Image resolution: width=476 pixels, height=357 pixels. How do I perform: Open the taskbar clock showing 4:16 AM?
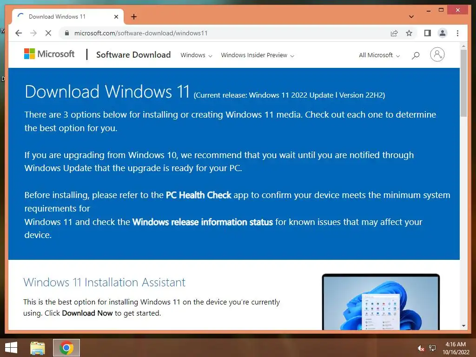point(456,348)
